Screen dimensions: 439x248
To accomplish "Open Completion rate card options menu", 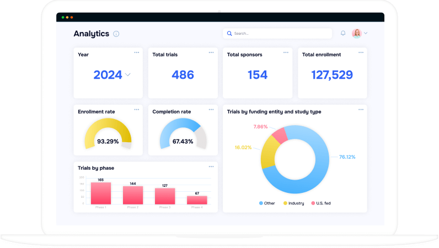I will click(x=211, y=109).
